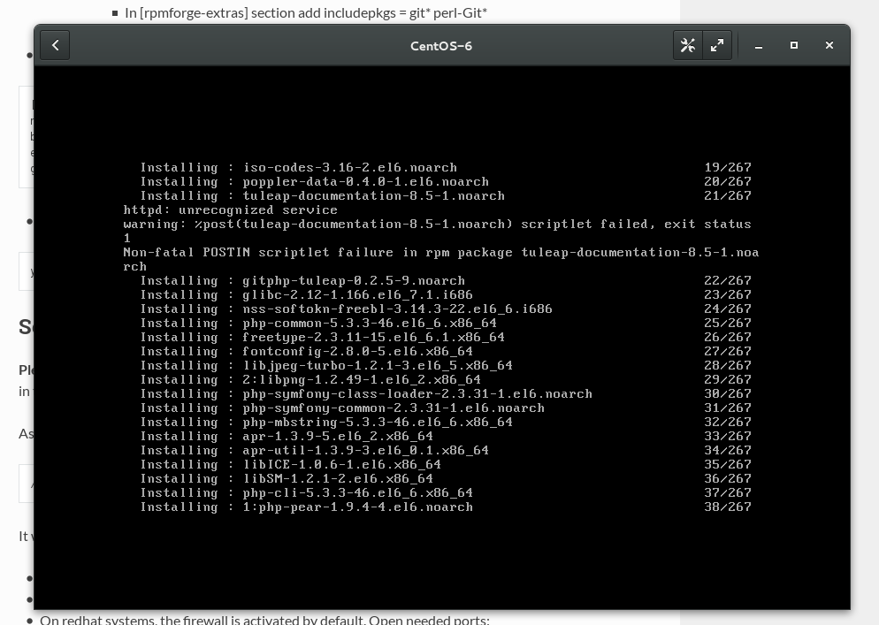Click the php-symfony-class-loader package line
This screenshot has height=625, width=879.
tap(446, 394)
